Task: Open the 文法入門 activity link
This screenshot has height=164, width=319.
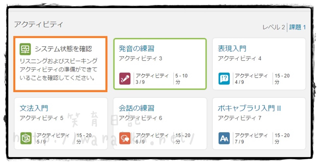Action: tap(34, 108)
